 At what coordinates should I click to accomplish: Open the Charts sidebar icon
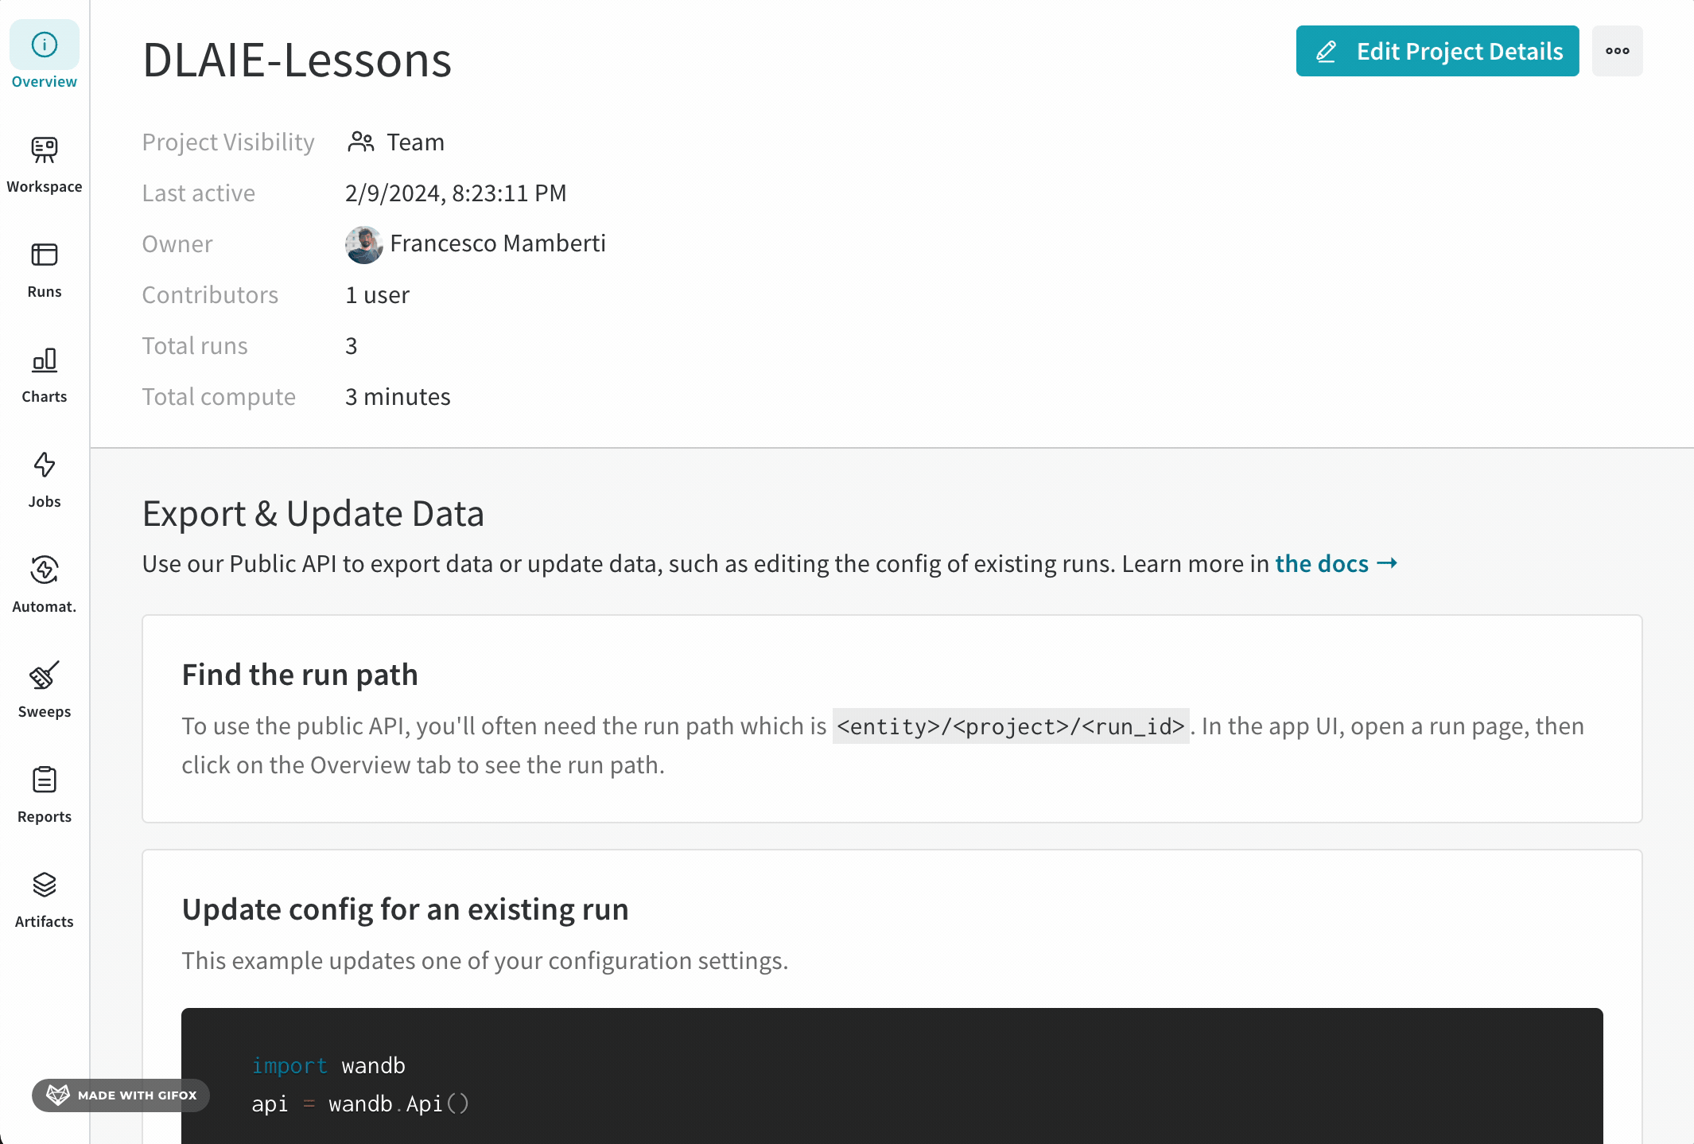45,360
